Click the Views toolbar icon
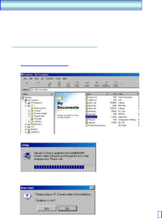This screenshot has height=218, width=162. (x=115, y=84)
